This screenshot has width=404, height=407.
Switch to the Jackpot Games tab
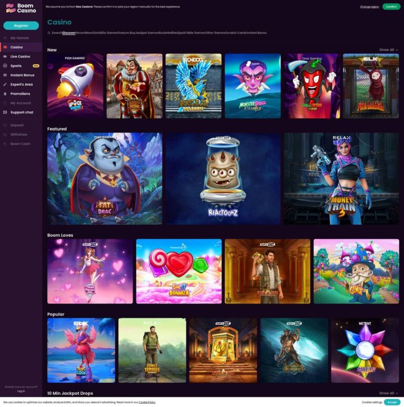(147, 33)
